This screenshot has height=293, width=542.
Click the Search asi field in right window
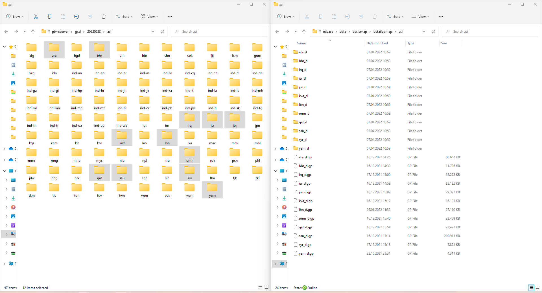490,32
